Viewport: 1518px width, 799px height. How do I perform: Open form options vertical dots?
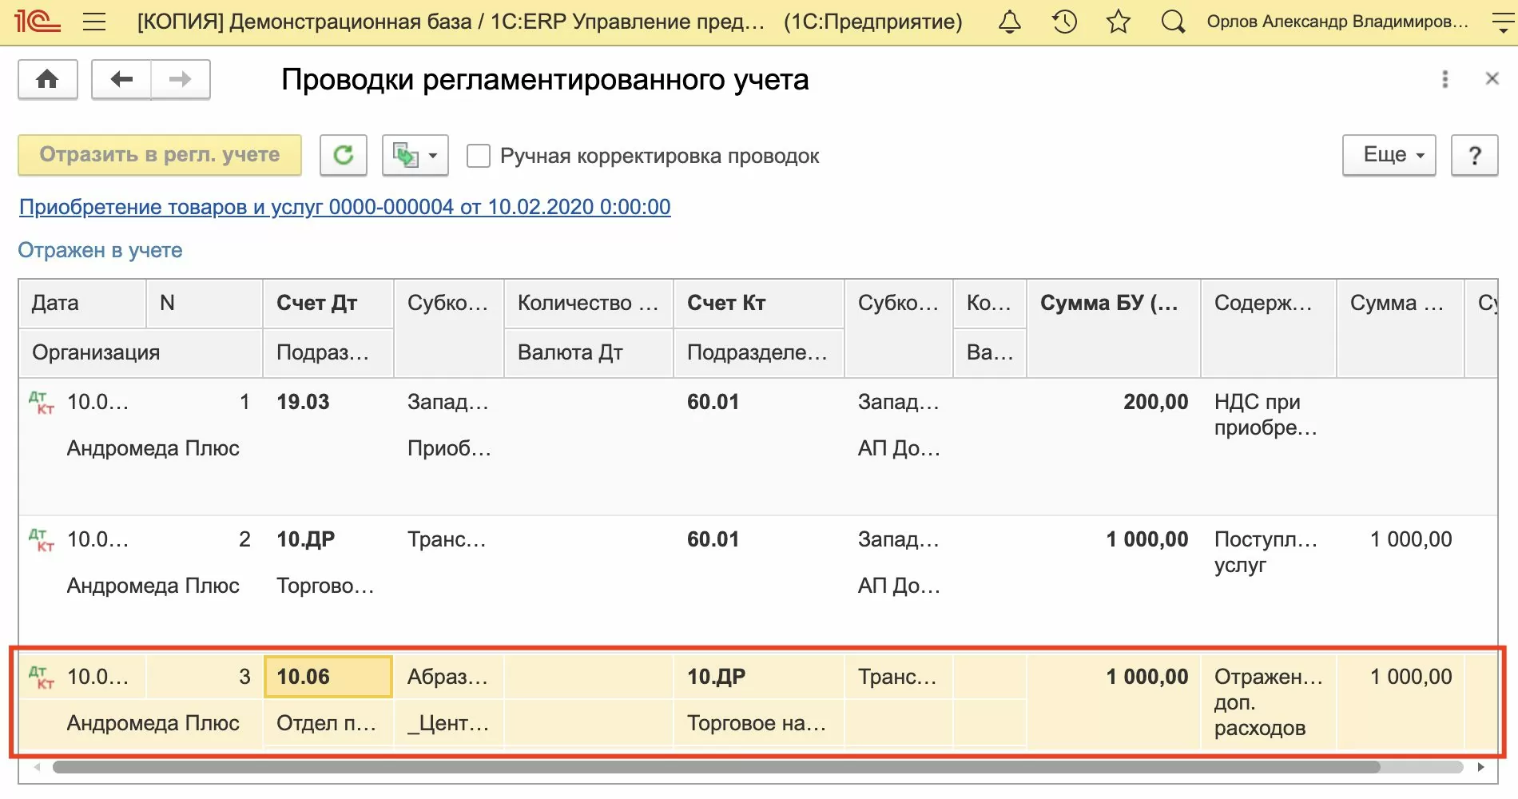pos(1444,79)
